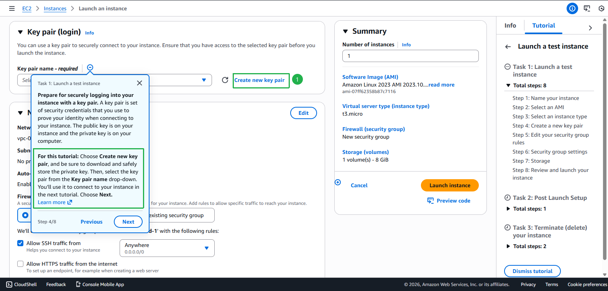
Task: Click the Number of instances input field
Action: click(410, 56)
